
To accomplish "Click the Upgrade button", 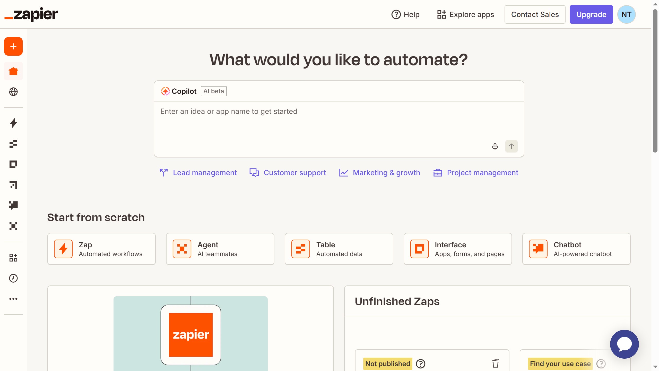I will tap(591, 14).
